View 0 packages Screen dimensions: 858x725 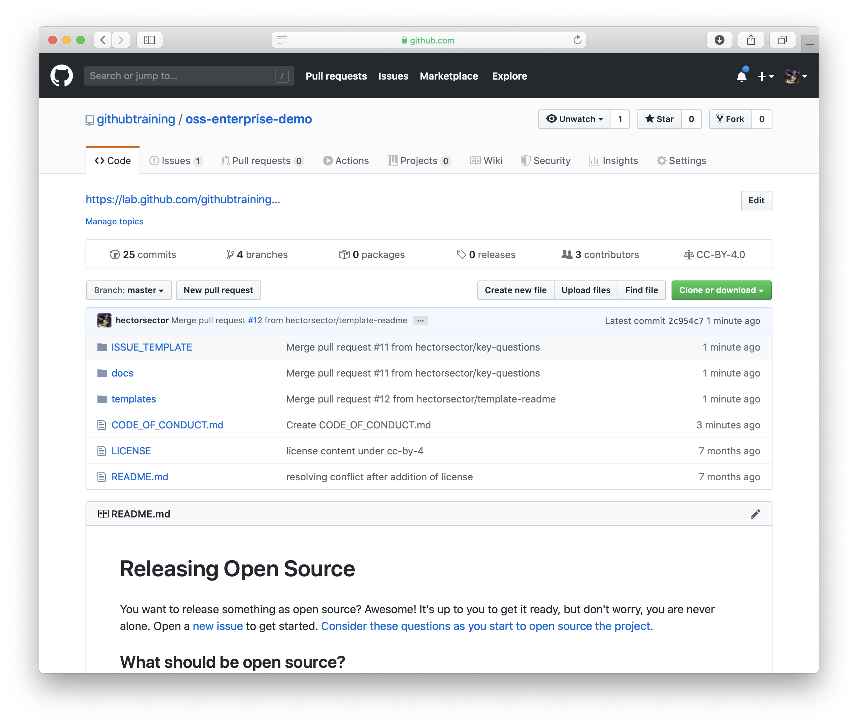[372, 255]
